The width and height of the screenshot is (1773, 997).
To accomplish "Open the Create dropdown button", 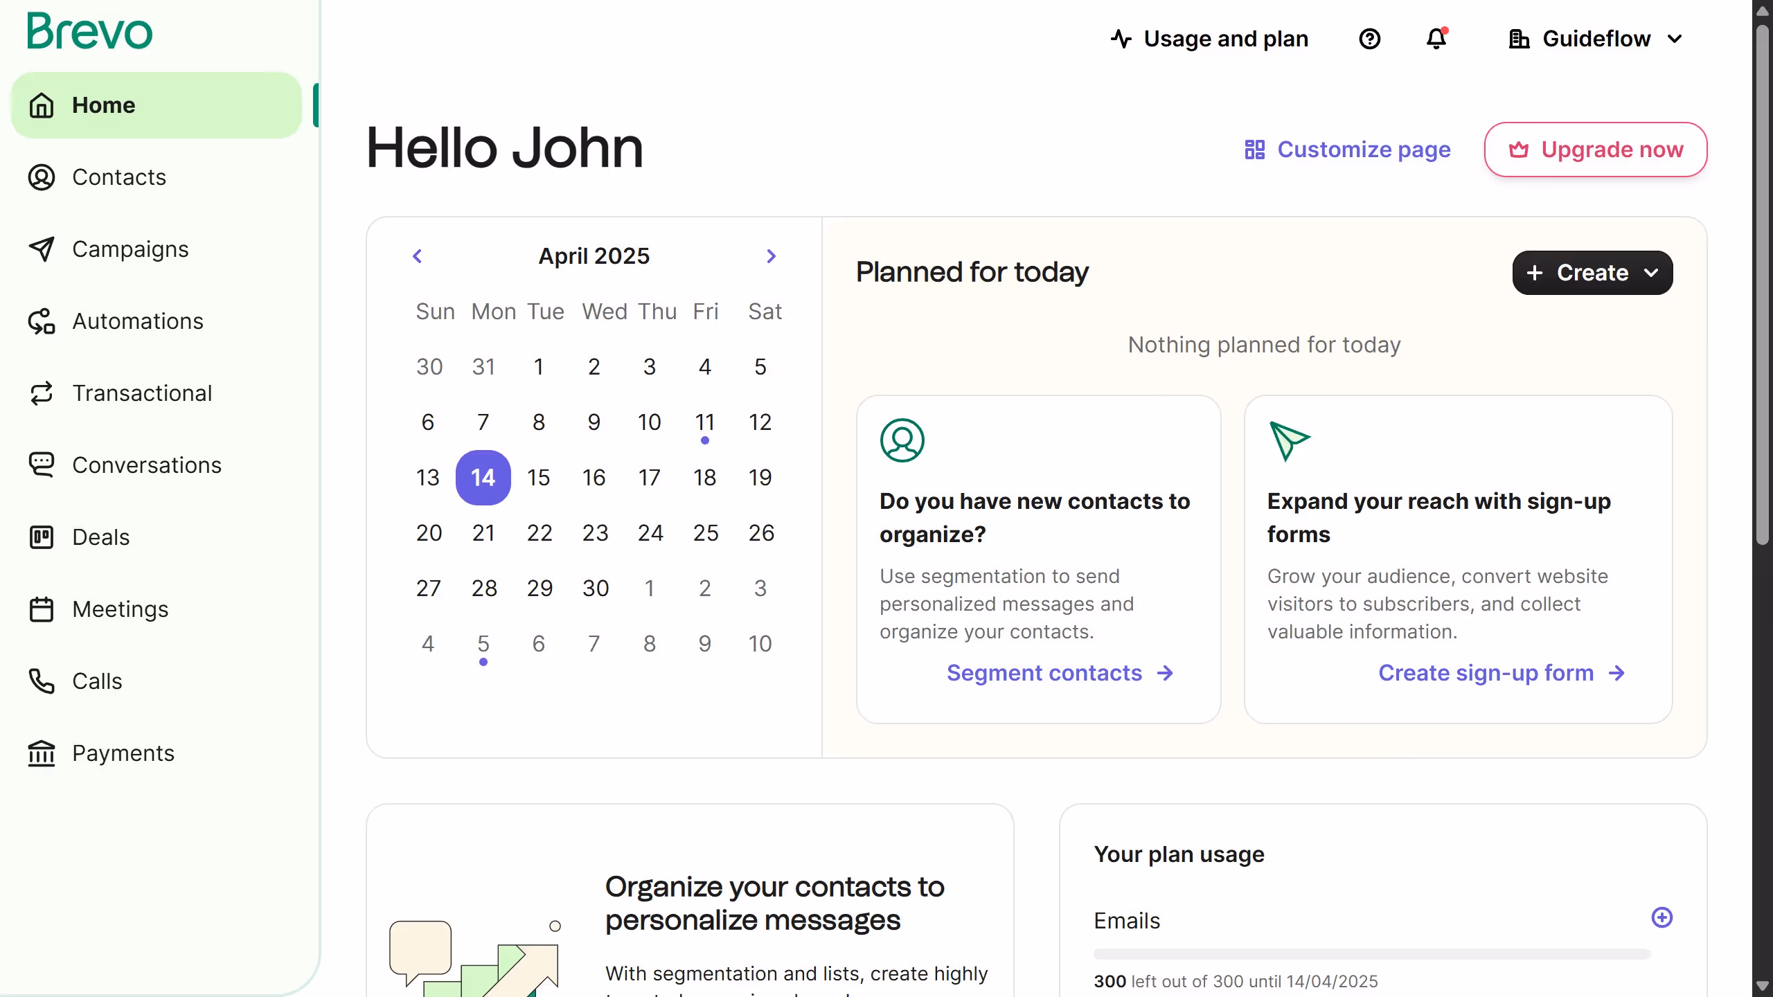I will tap(1592, 273).
